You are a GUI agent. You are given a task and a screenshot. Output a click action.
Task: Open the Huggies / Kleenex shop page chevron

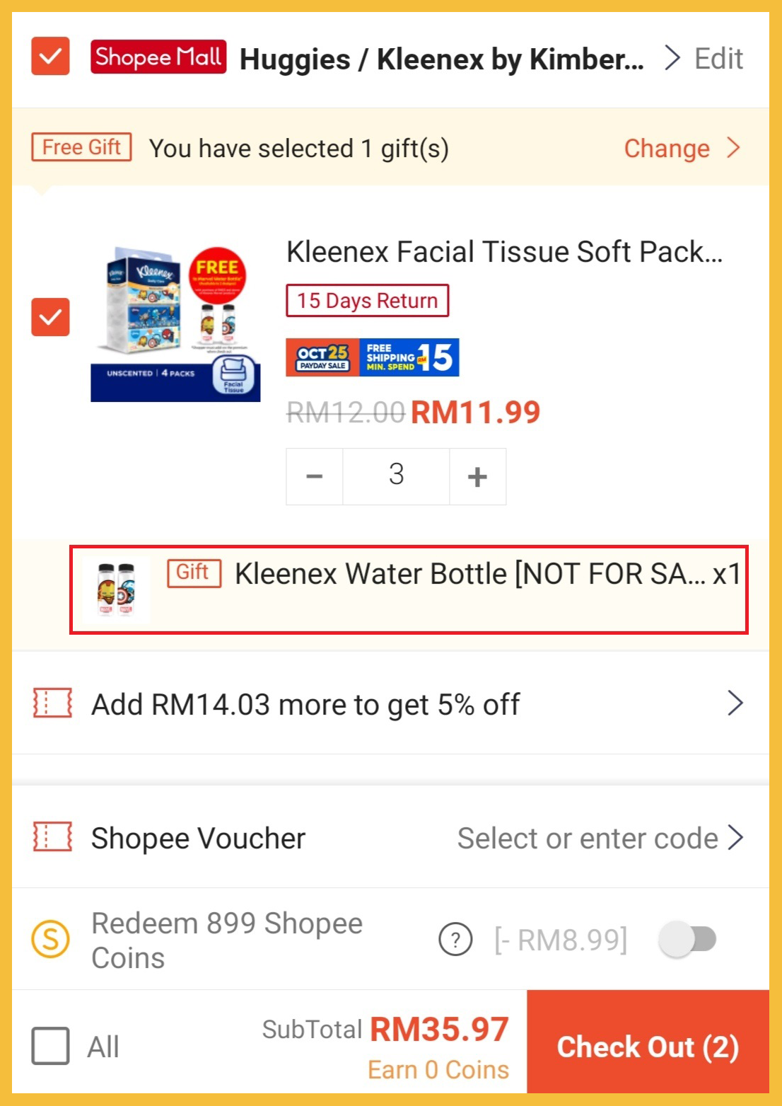672,58
